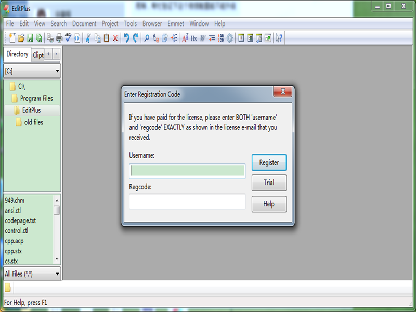
Task: Select file cpp.stx
Action: coord(14,251)
